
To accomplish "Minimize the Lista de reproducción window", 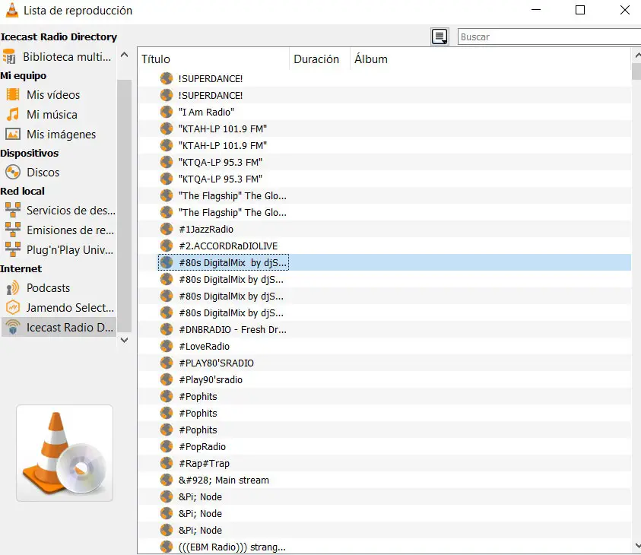I will point(536,10).
